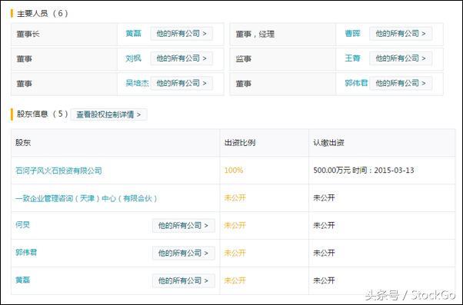463x305 pixels.
Task: View all companies of shareholder 何炅
Action: click(183, 225)
